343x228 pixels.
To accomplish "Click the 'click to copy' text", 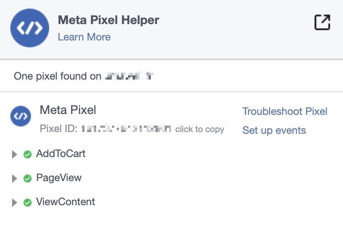I will [x=200, y=129].
